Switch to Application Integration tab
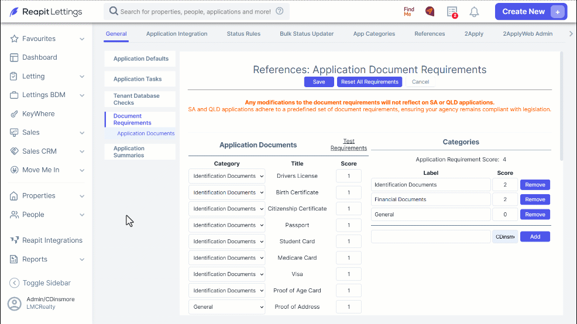This screenshot has height=324, width=577. click(x=177, y=34)
